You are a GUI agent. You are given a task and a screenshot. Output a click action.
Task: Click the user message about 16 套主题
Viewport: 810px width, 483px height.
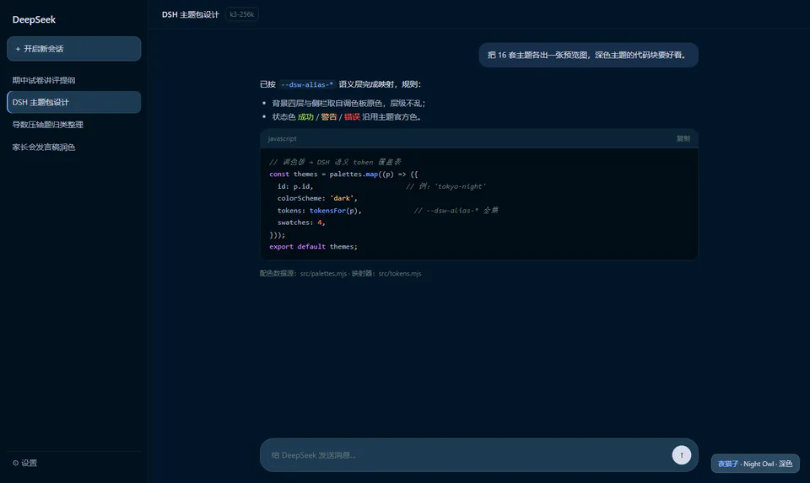point(588,56)
